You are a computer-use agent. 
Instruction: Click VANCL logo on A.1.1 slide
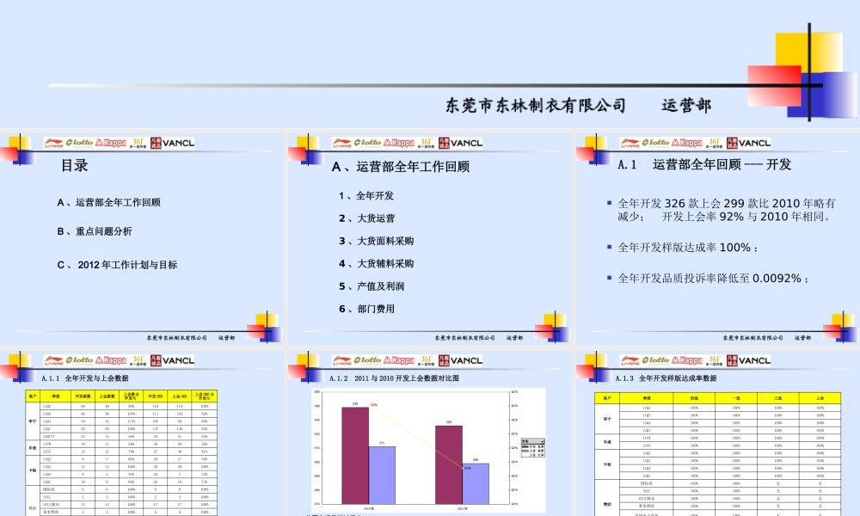coord(173,361)
